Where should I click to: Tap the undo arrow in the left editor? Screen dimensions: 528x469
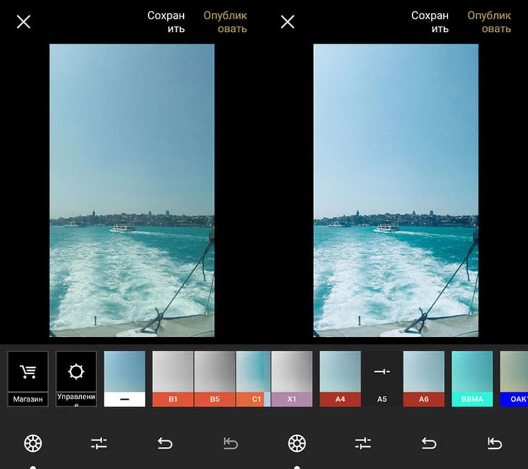[x=165, y=443]
